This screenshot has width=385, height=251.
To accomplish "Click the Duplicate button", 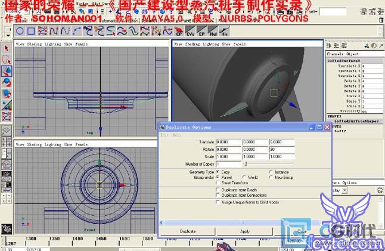I will 188,231.
